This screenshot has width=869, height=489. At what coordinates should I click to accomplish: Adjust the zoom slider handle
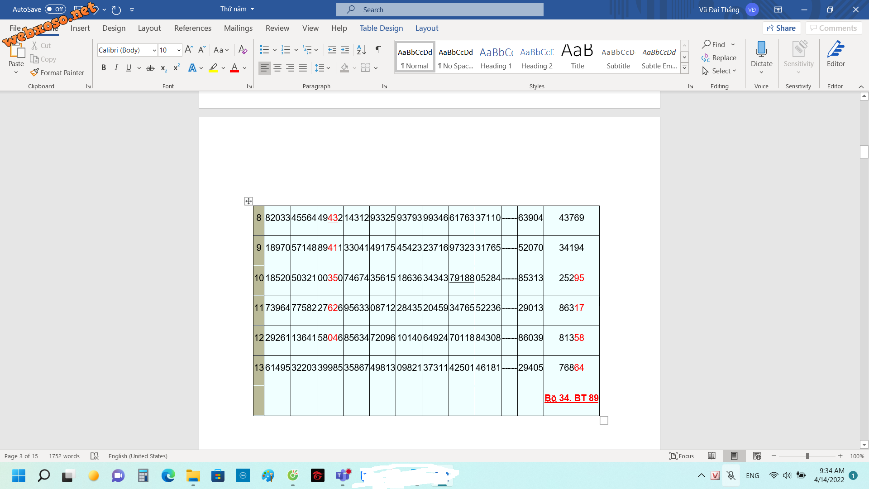click(807, 456)
